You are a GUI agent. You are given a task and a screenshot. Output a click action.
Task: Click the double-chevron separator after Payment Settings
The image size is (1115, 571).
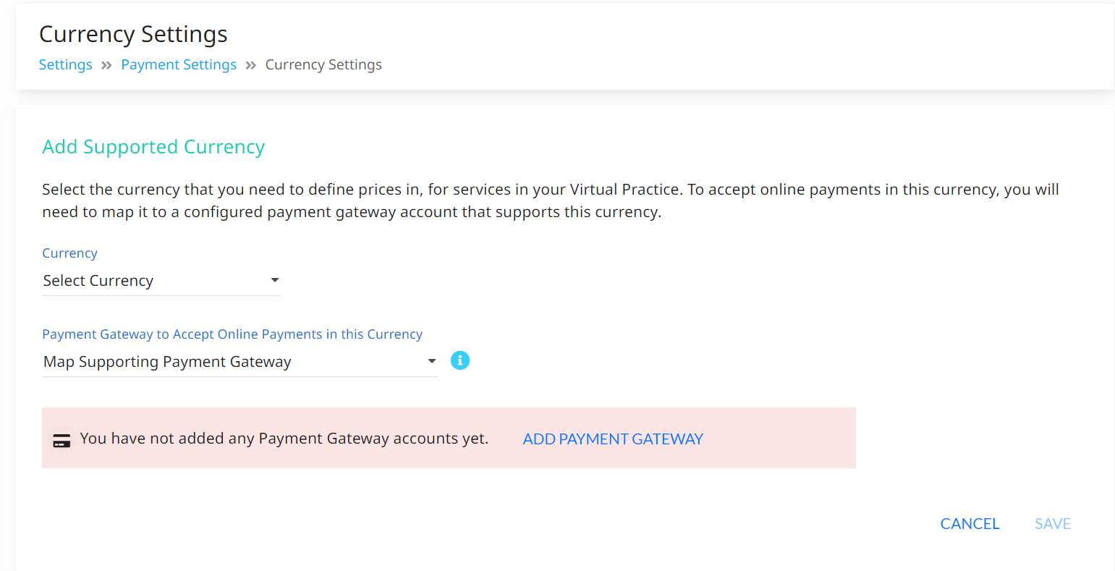[251, 65]
